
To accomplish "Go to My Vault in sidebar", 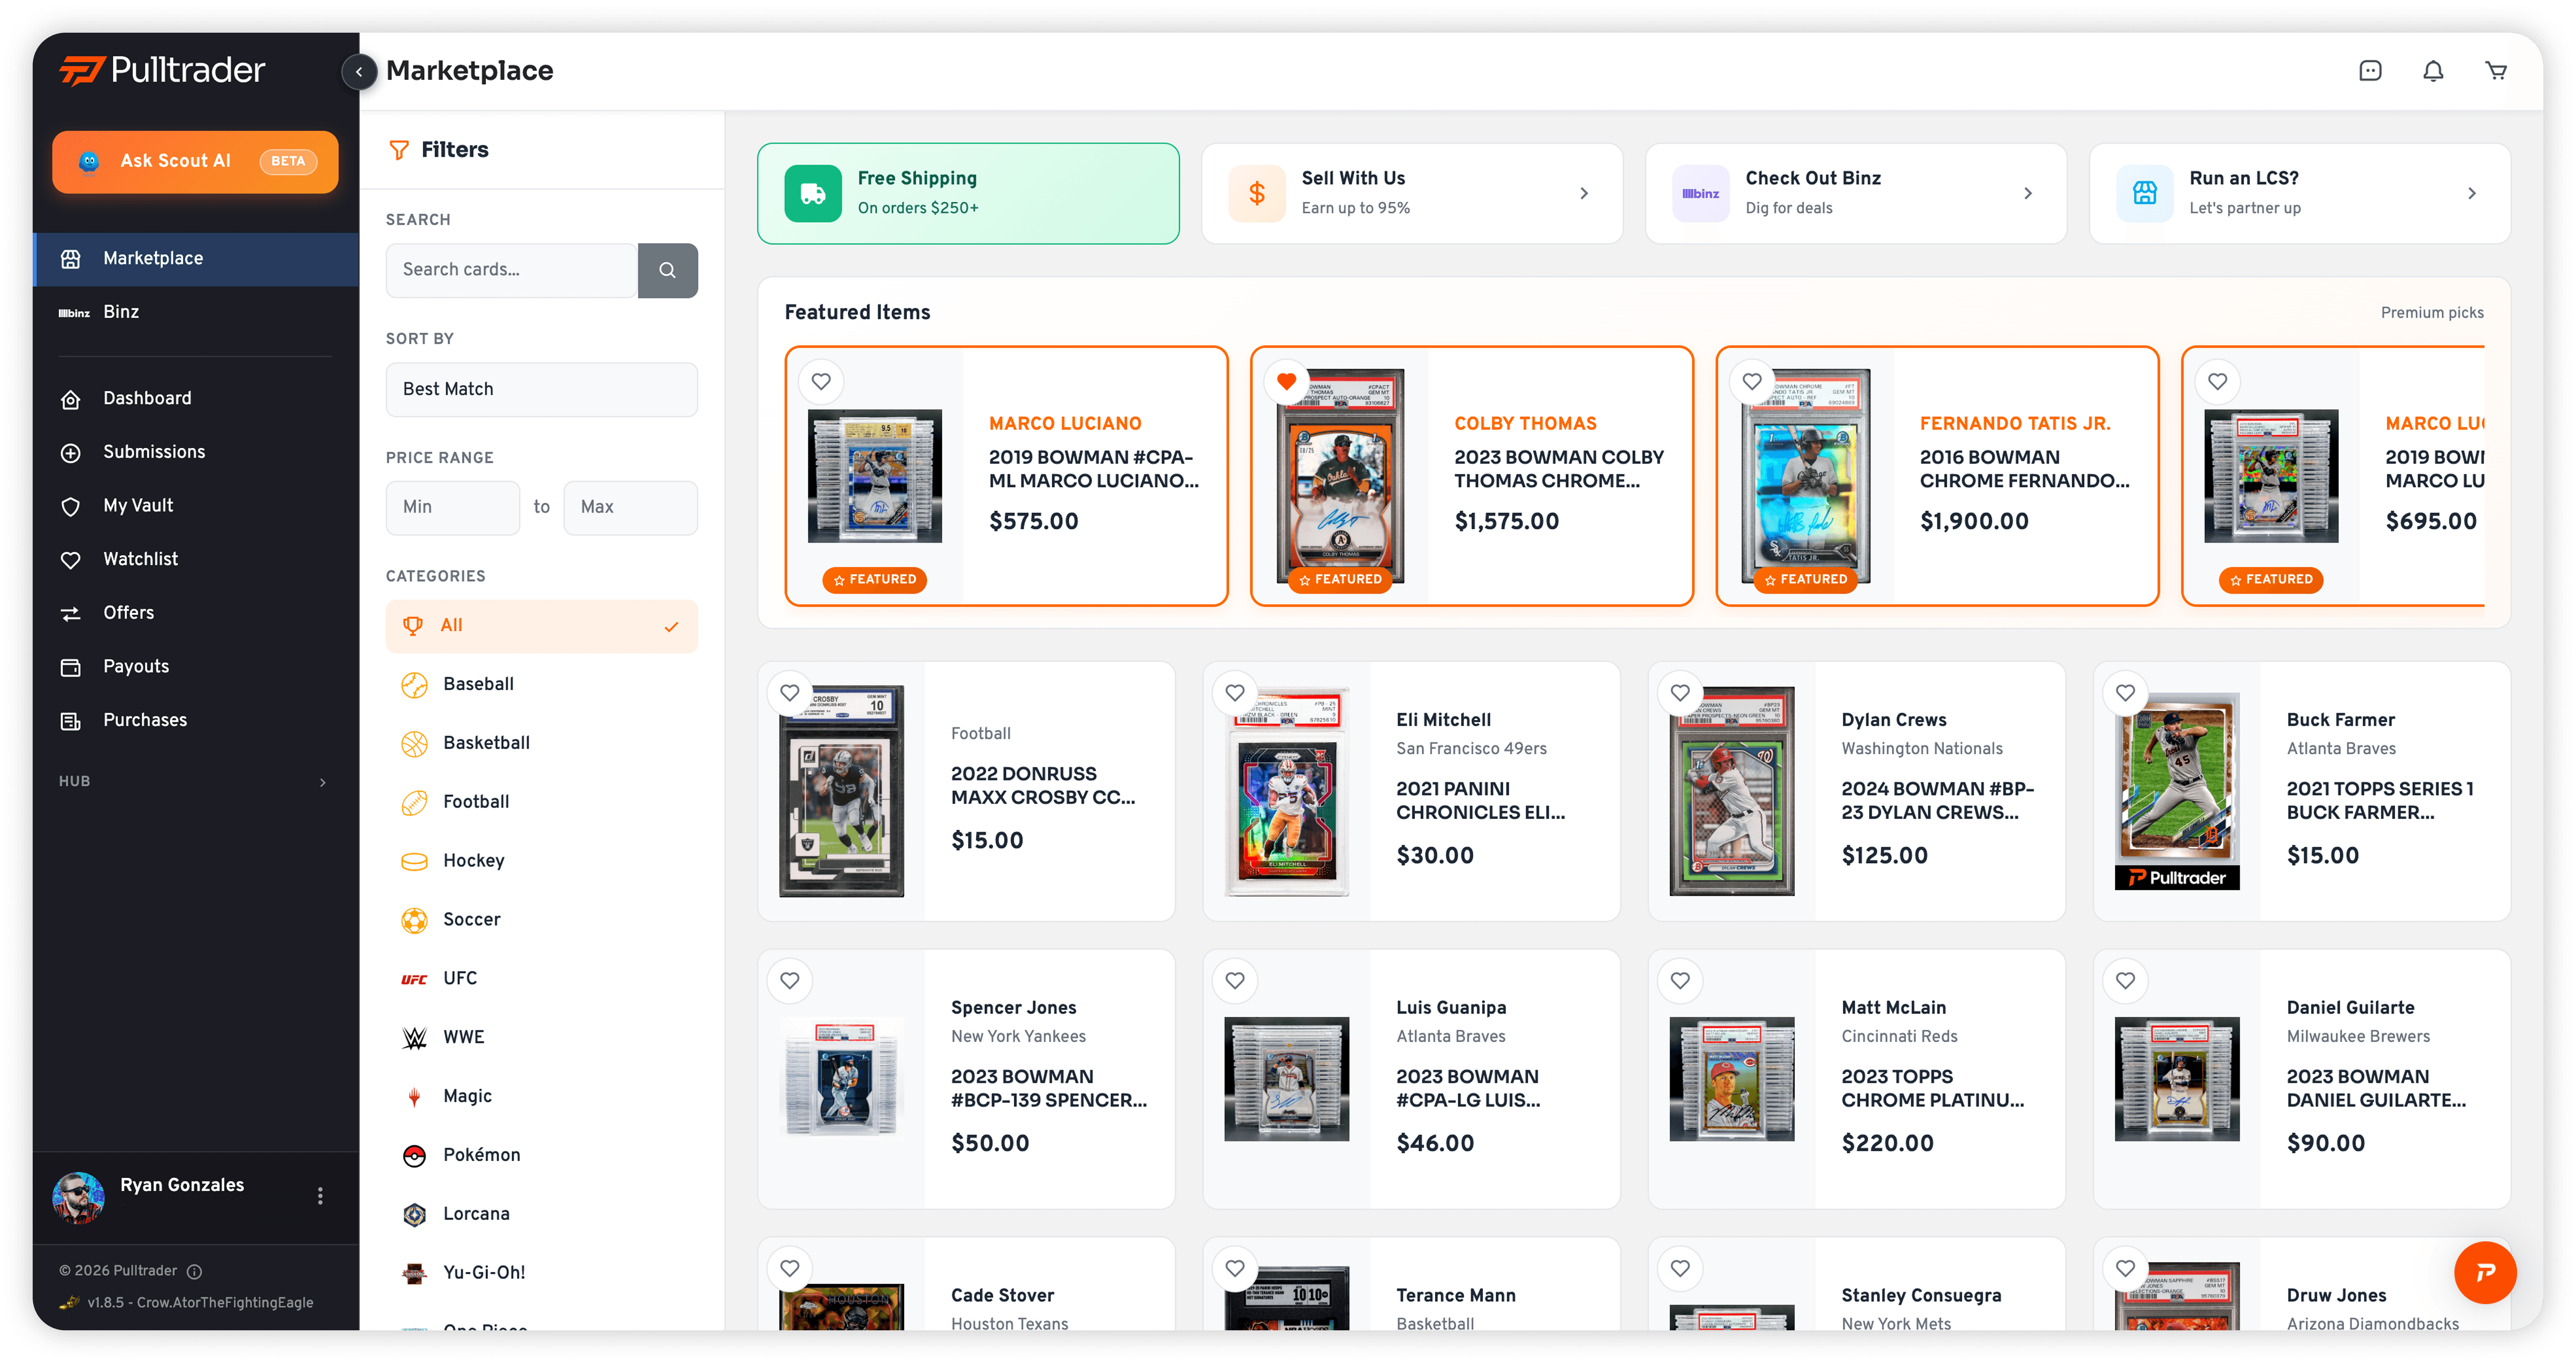I will (x=138, y=506).
